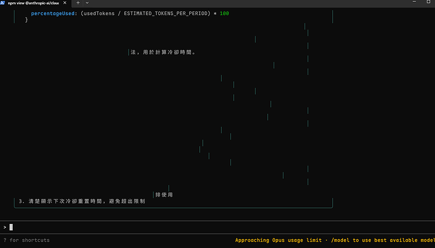This screenshot has width=435, height=248.
Task: Click the '3. 清楚顯示下次冷卻重置時間' line
Action: (x=82, y=201)
